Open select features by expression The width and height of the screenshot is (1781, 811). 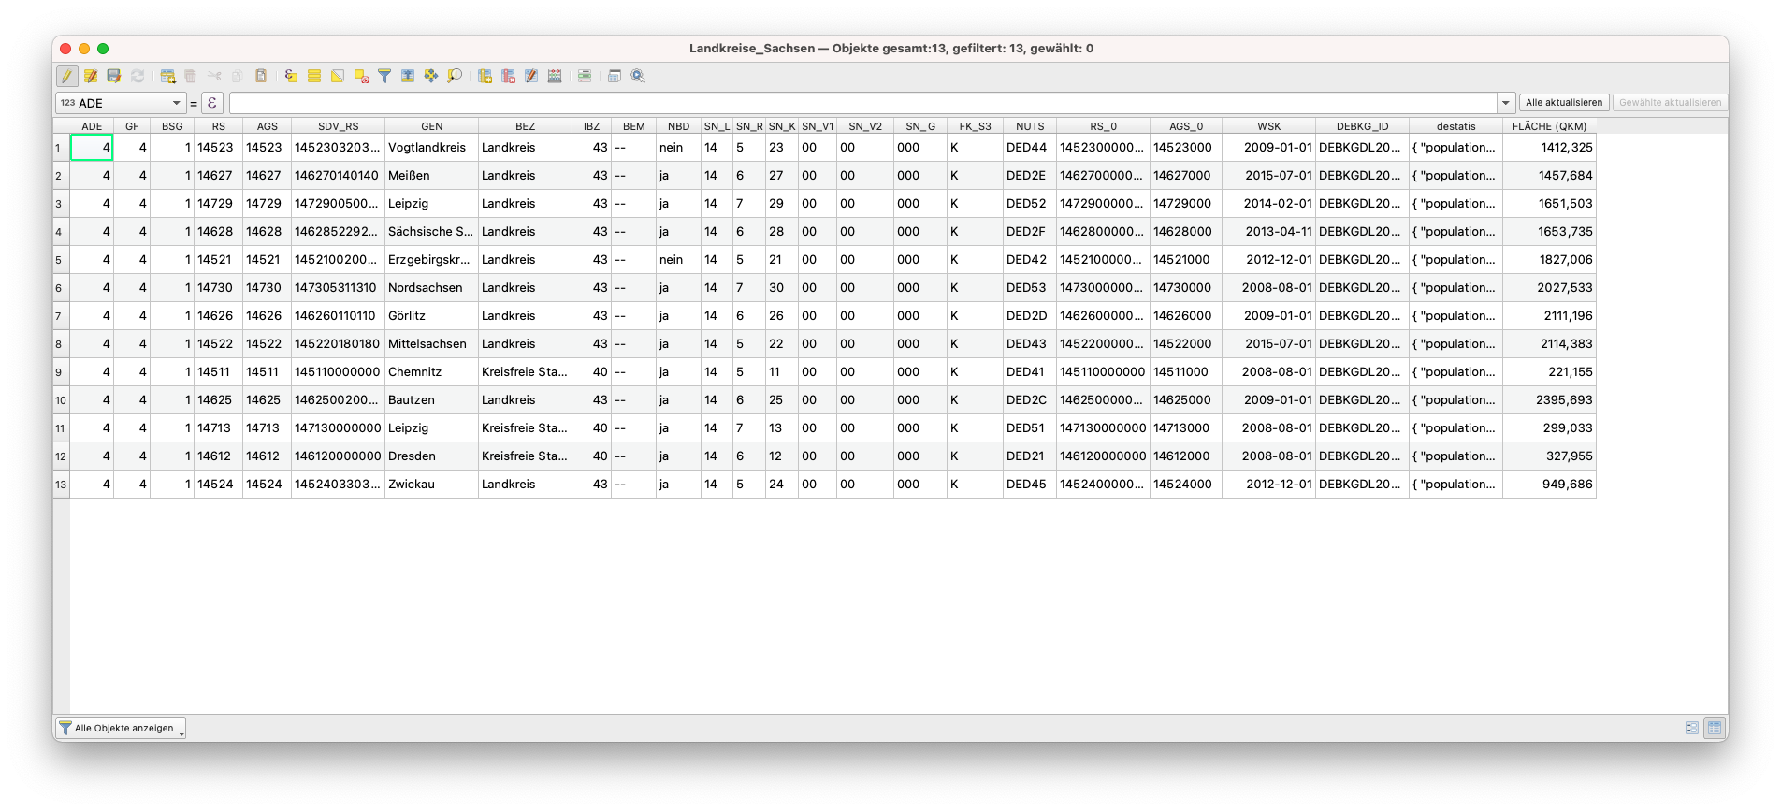coord(291,76)
